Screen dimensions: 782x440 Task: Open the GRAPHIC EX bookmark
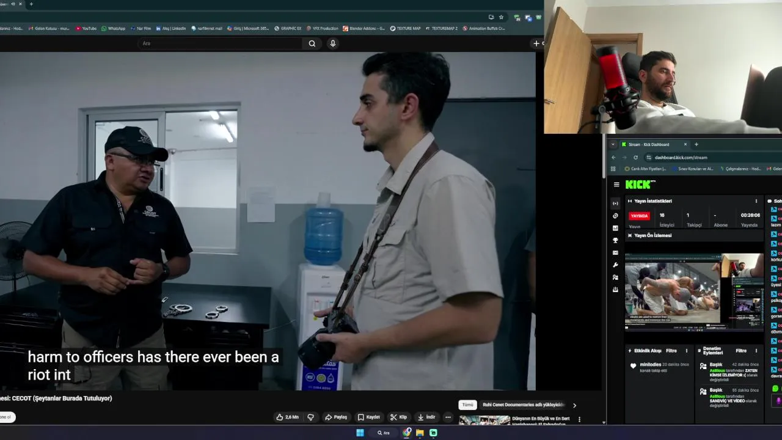tap(288, 28)
